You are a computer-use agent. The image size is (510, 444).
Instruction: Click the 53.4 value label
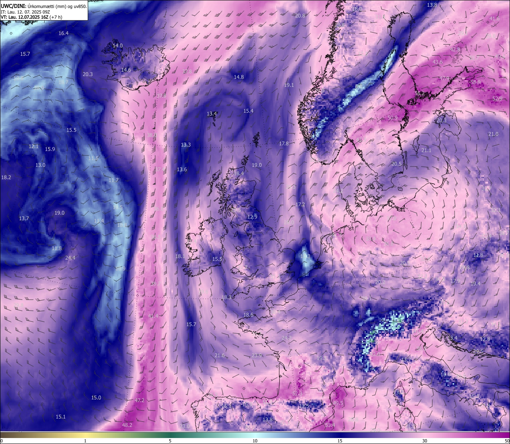coord(330,425)
